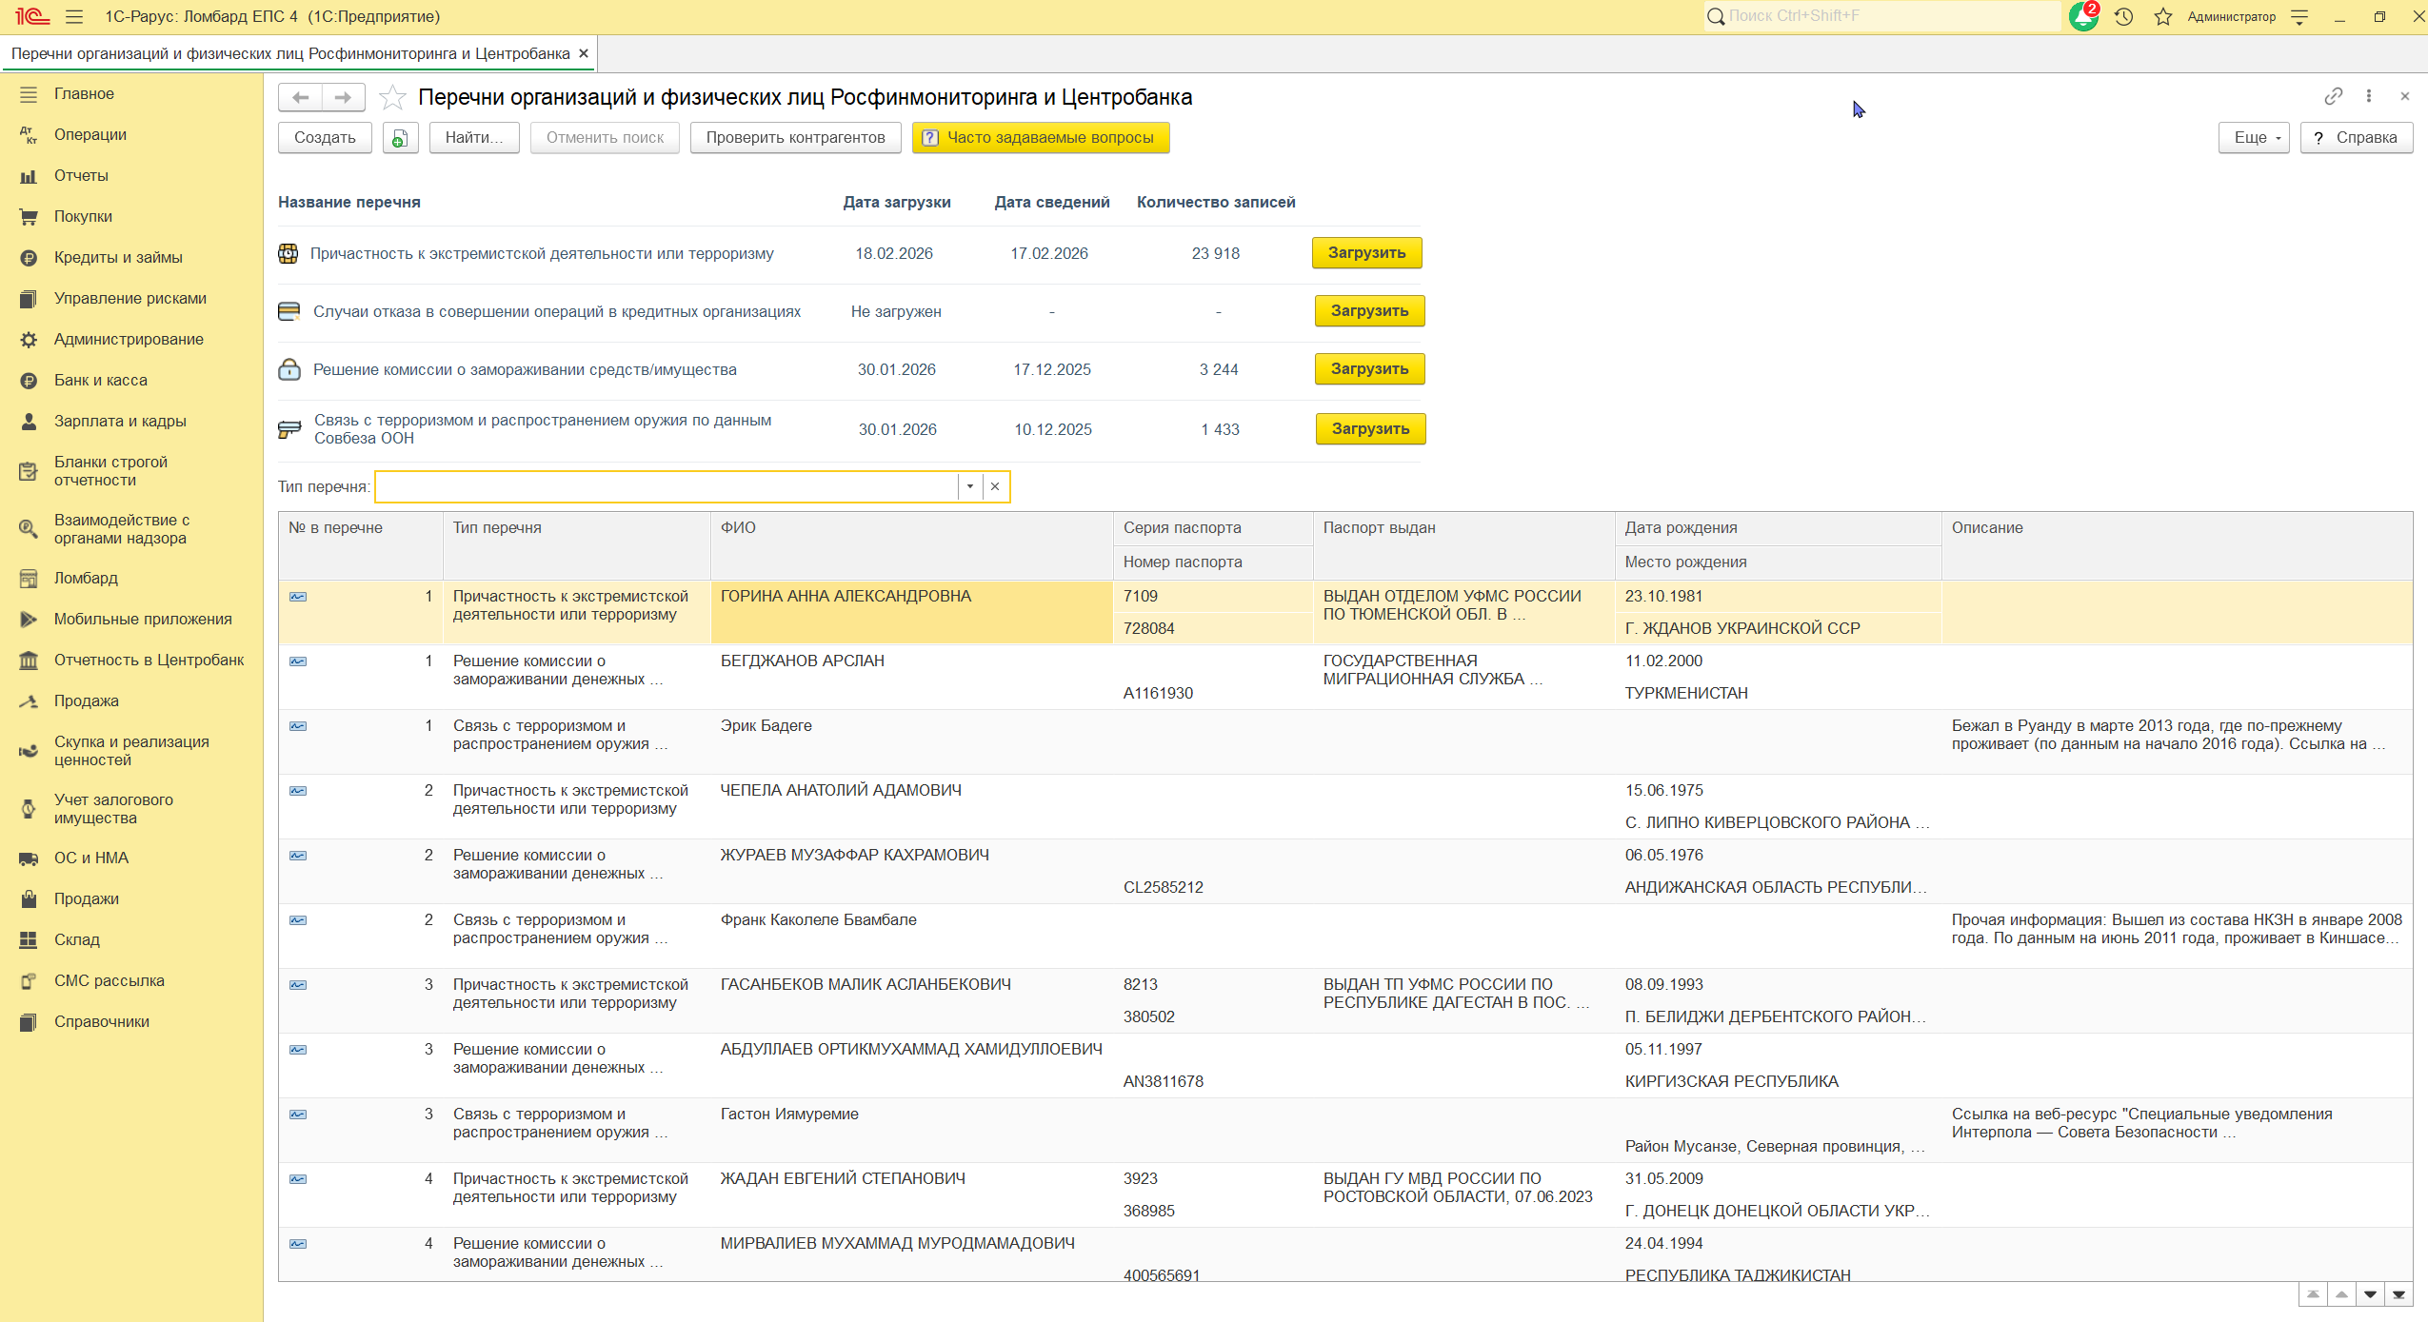Navigate back with the left arrow
This screenshot has height=1322, width=2428.
[x=301, y=97]
